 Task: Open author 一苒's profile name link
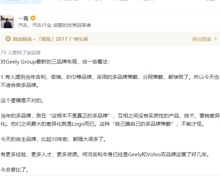23,18
